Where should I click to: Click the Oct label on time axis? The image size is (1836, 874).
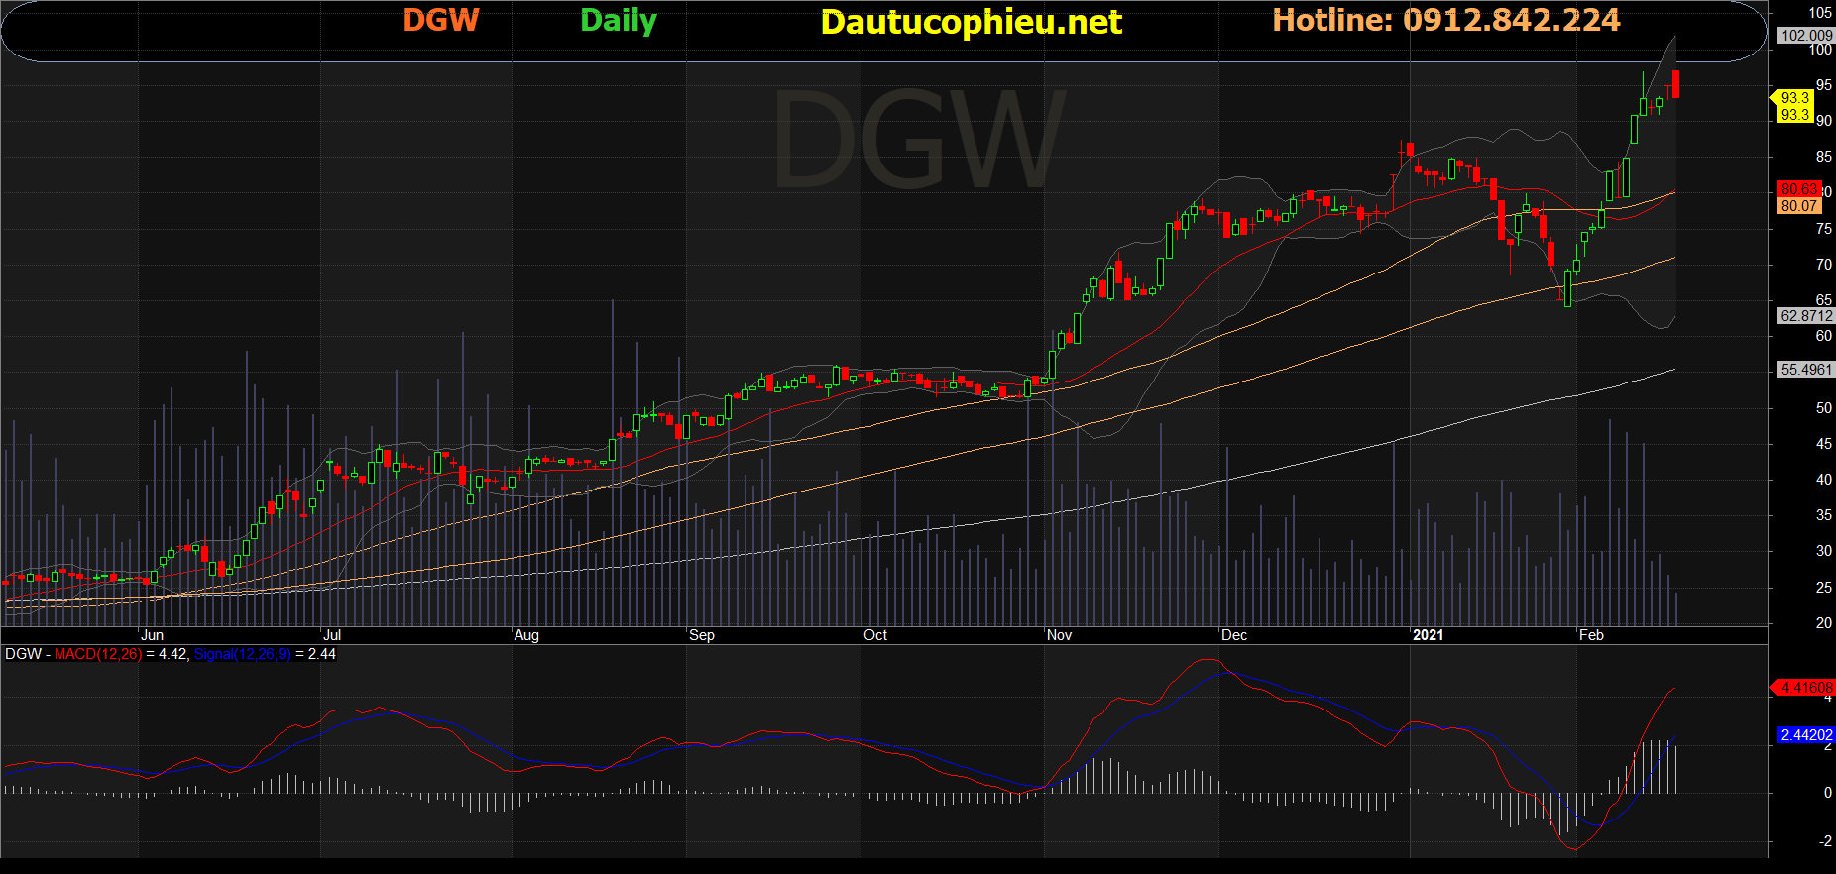click(875, 635)
